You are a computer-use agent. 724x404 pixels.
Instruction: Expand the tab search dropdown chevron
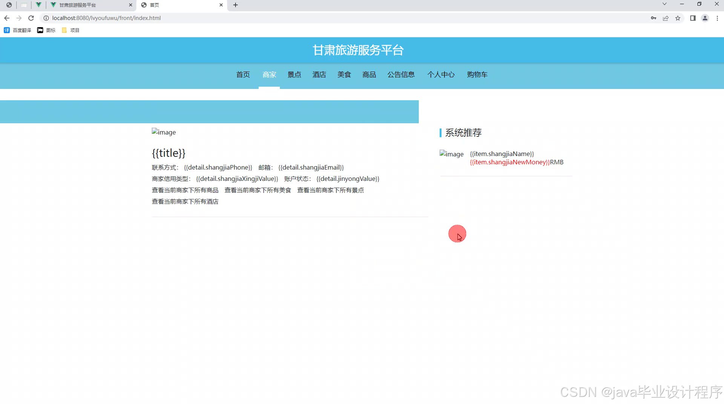664,4
